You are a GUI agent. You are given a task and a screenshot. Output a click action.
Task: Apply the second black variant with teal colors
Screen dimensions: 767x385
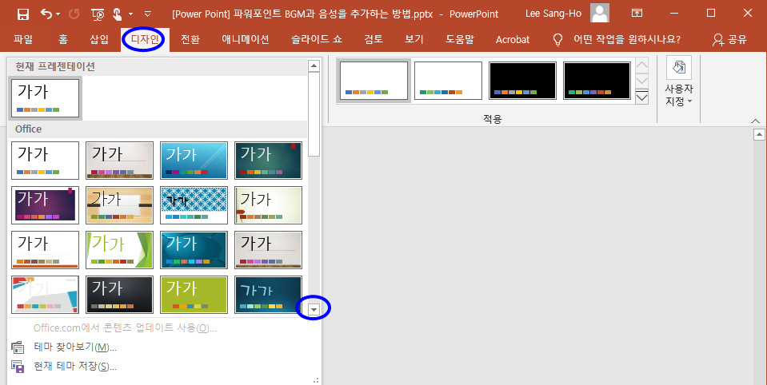597,81
